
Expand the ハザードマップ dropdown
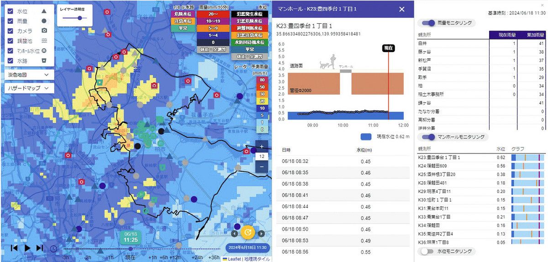click(x=28, y=88)
